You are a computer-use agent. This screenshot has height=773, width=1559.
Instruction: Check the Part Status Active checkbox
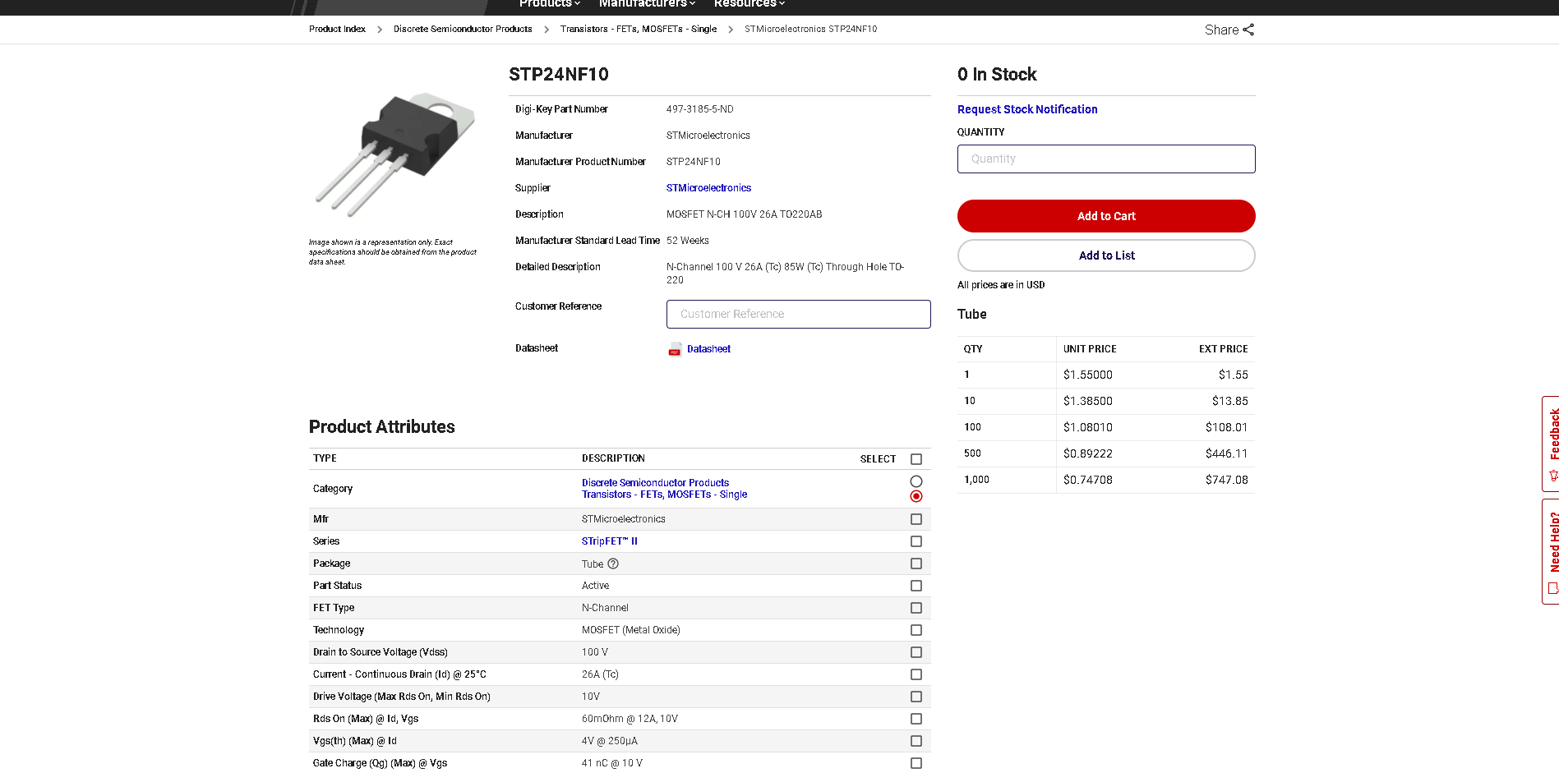[x=916, y=586]
